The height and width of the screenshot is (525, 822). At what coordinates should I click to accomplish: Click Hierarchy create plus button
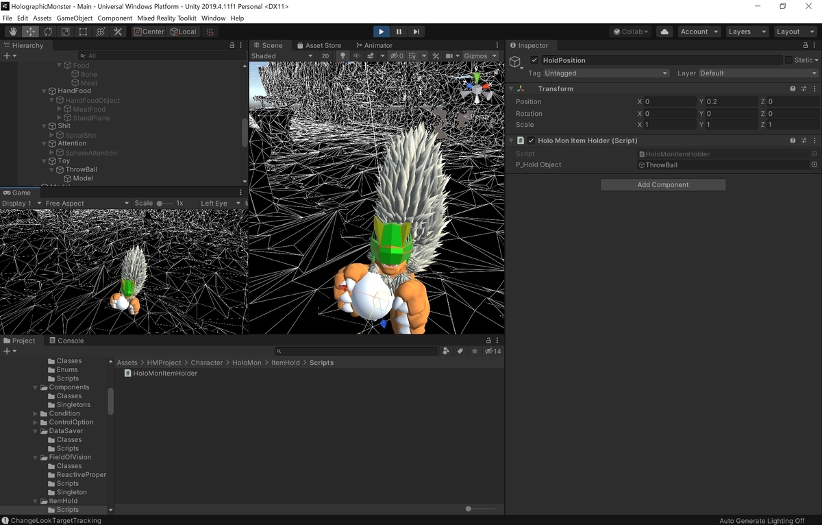coord(6,56)
